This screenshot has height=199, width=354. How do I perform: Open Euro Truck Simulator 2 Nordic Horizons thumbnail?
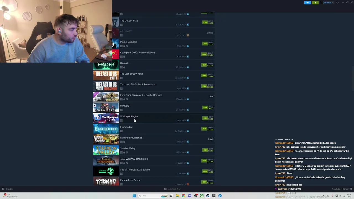106,97
